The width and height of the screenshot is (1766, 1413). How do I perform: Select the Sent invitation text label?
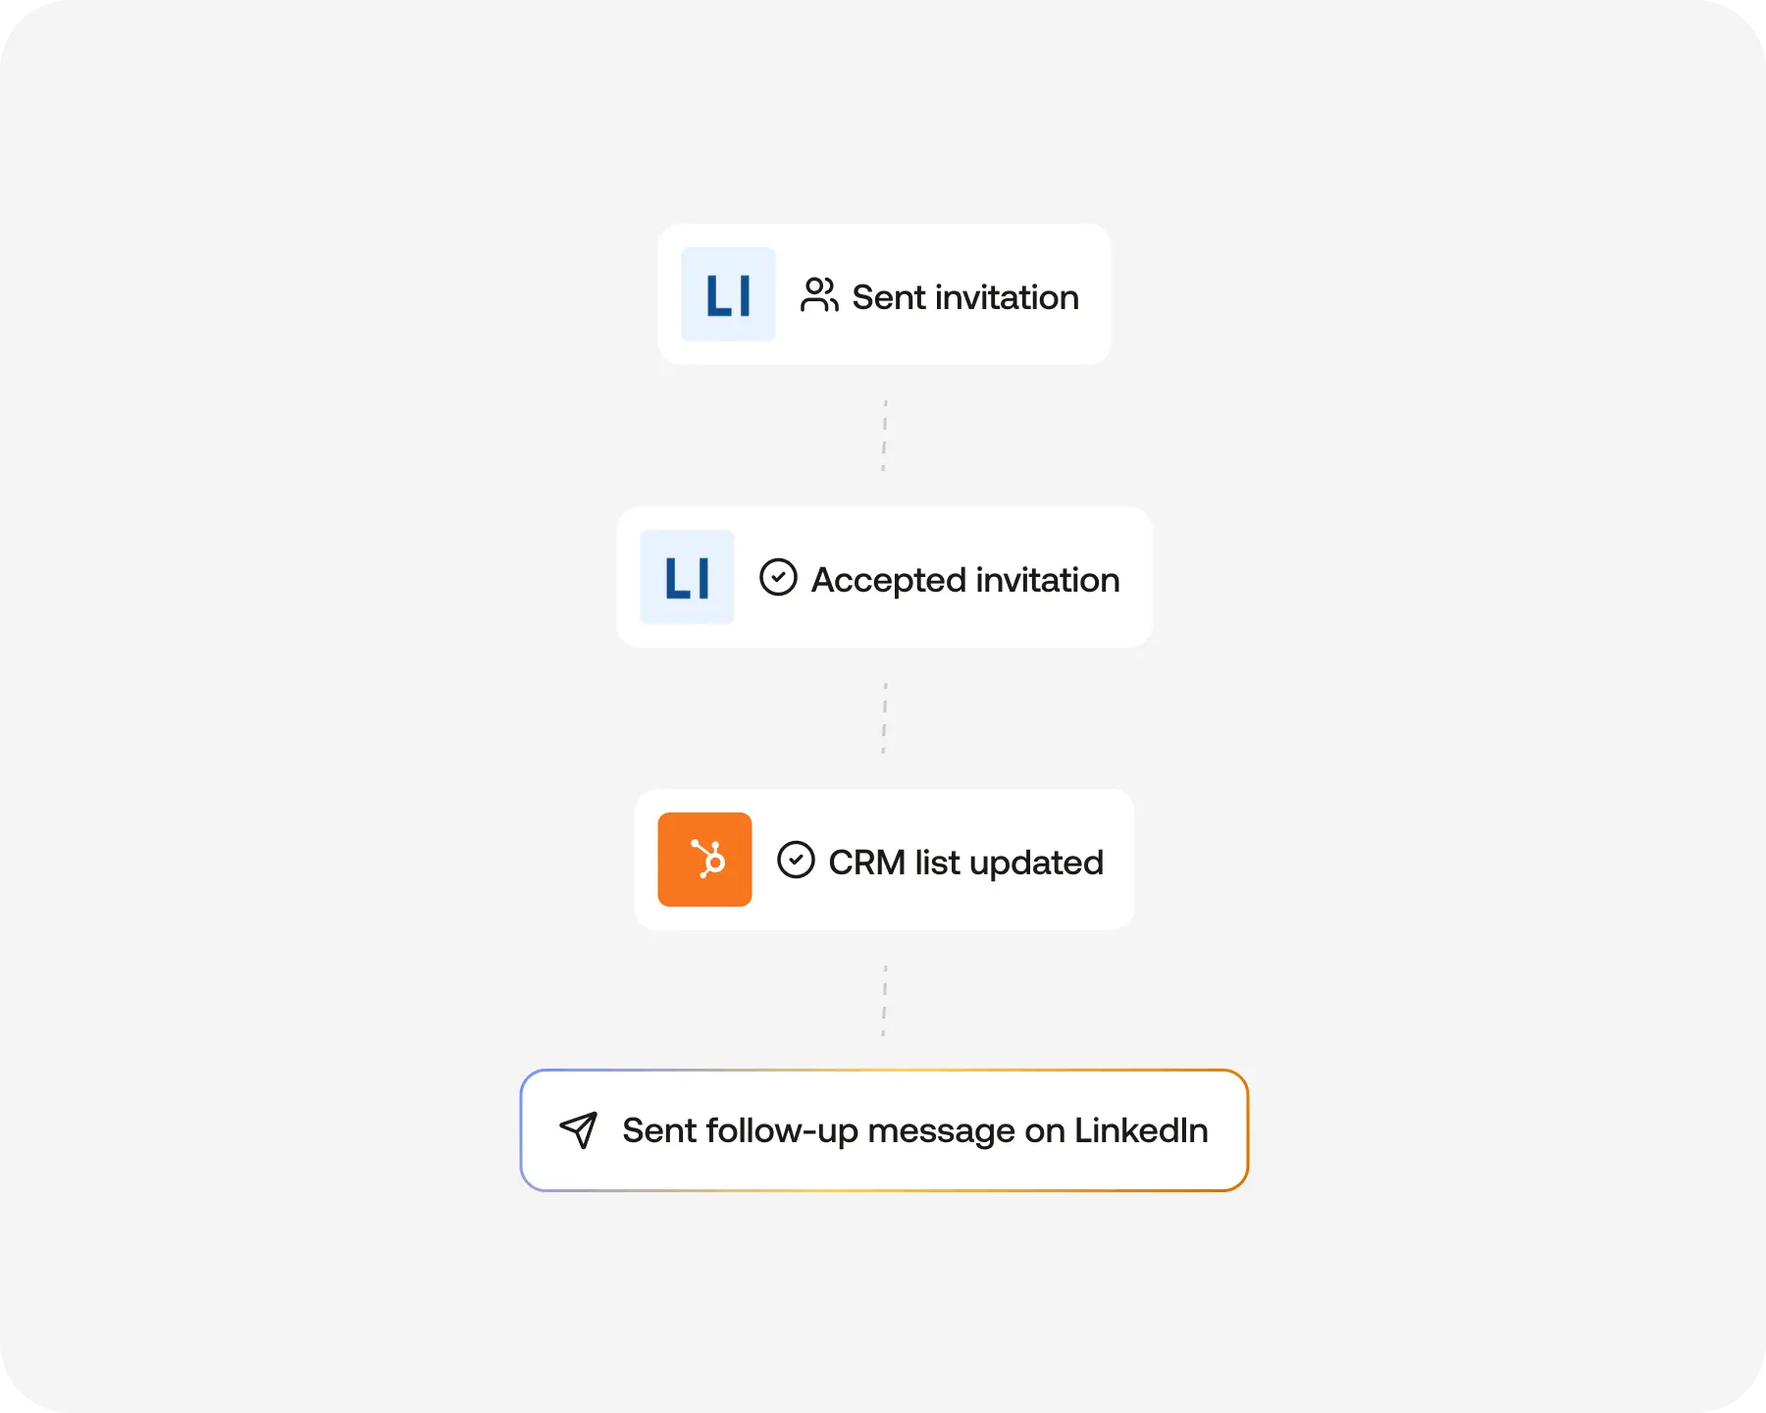tap(965, 297)
